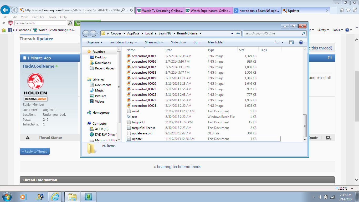
Task: Open IE Safety dropdown menu
Action: 323,30
